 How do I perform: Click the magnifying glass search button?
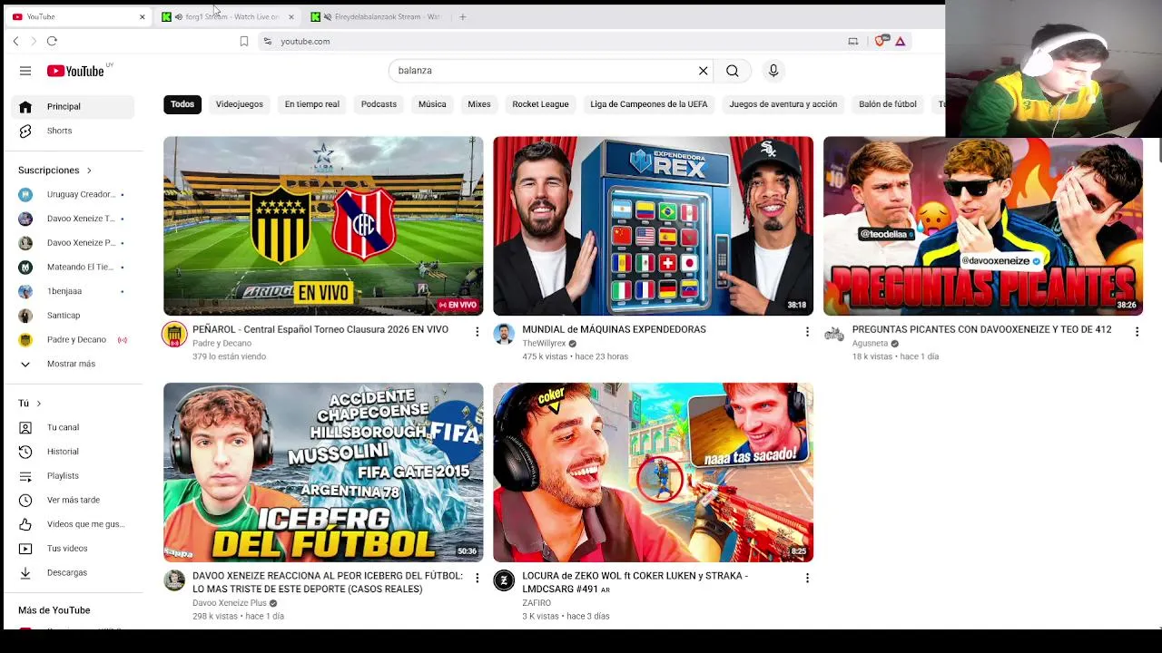tap(733, 71)
